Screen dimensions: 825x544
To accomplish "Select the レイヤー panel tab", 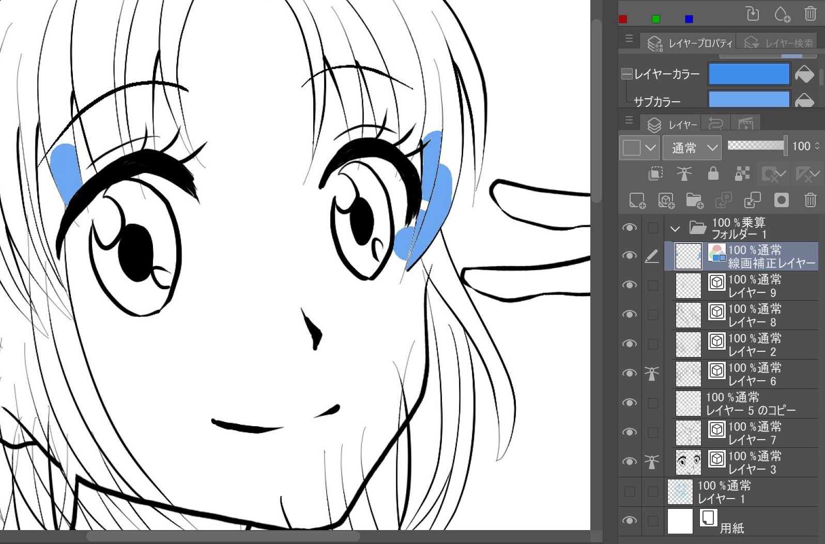I will [670, 125].
